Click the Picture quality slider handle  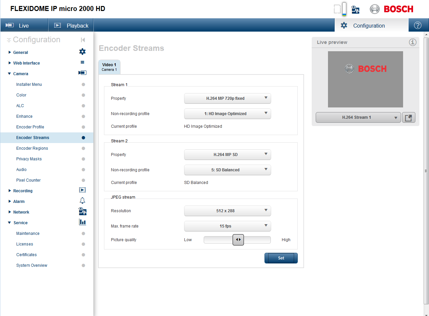pyautogui.click(x=238, y=240)
